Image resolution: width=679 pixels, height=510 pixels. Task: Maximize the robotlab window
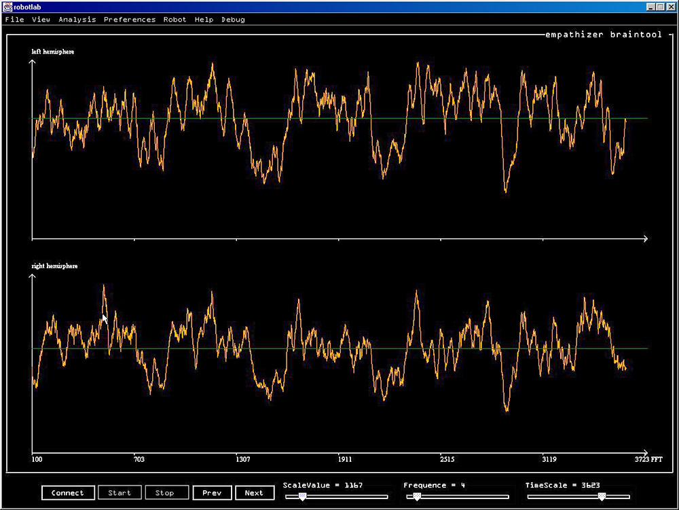click(660, 7)
